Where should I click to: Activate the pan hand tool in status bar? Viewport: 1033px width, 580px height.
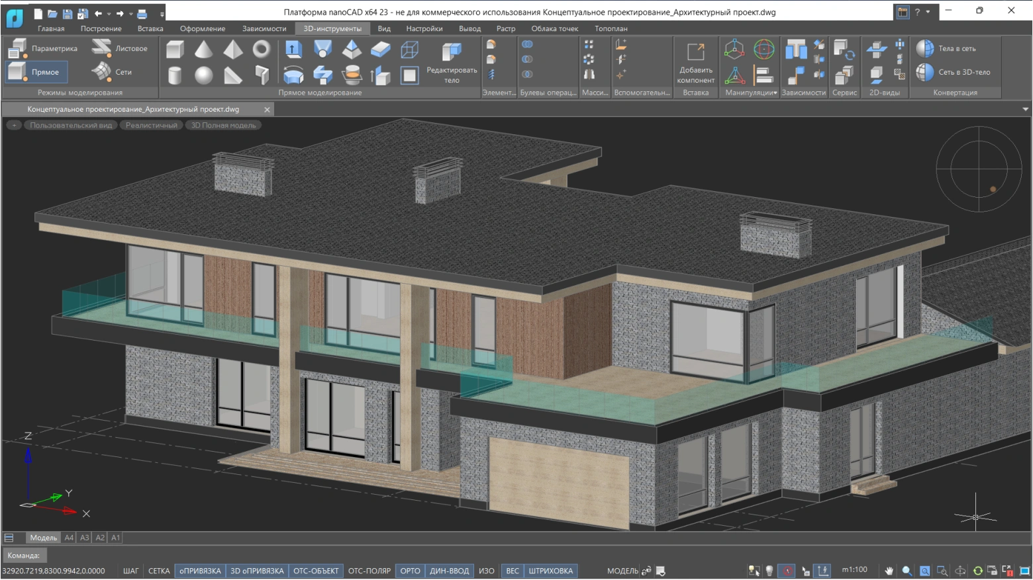pyautogui.click(x=889, y=571)
